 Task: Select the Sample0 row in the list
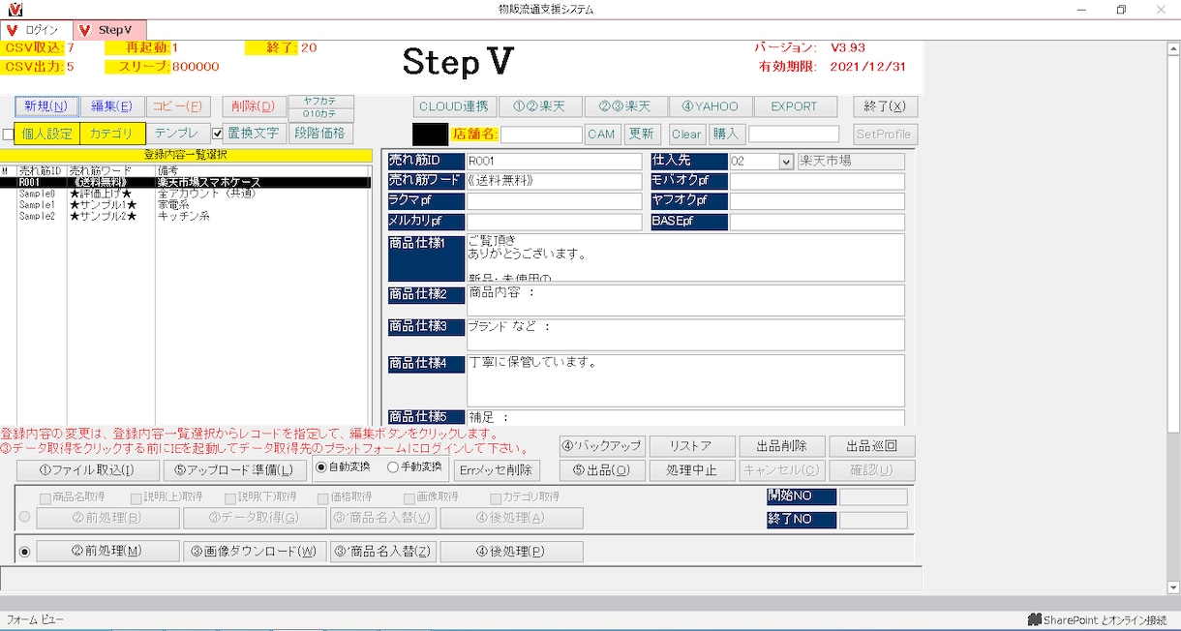185,194
